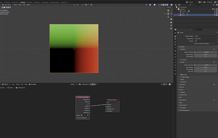Open Material Output target All dropdown
The width and height of the screenshot is (218, 138).
[113, 102]
